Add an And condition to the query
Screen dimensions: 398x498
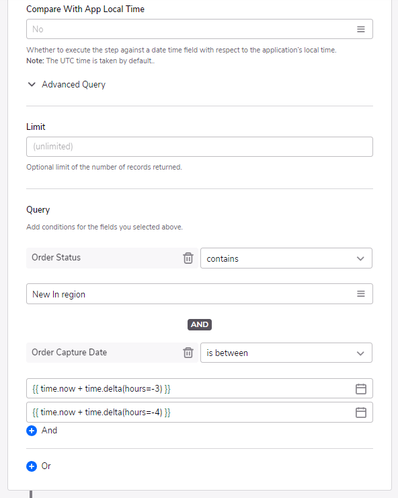[x=42, y=431]
